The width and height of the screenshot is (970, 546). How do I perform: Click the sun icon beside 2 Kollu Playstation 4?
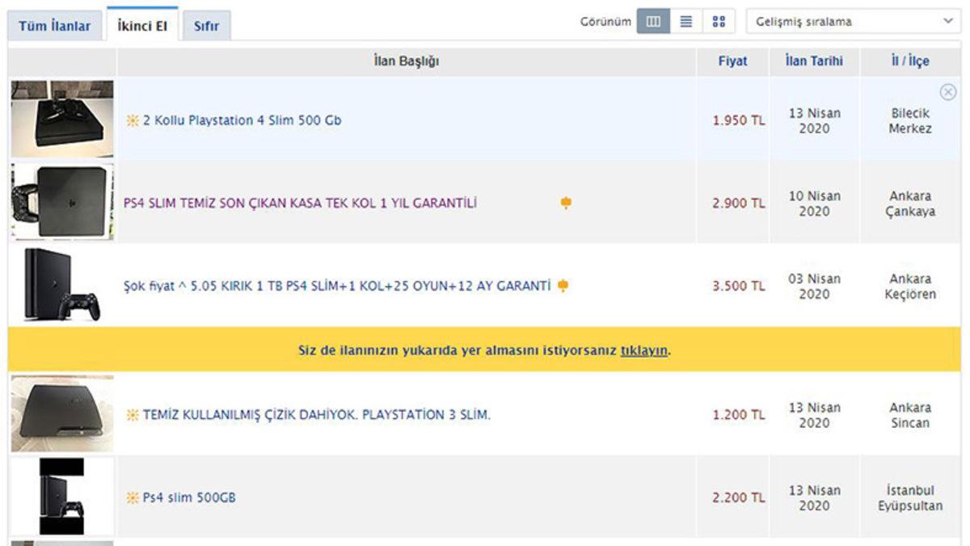point(133,121)
